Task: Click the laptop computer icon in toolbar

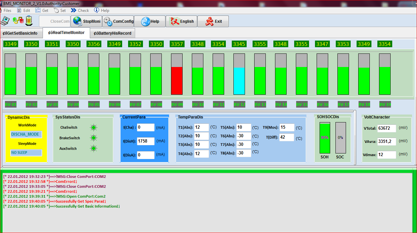Action: (5, 21)
